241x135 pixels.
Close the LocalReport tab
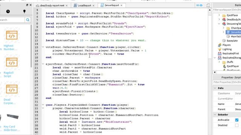pyautogui.click(x=93, y=6)
